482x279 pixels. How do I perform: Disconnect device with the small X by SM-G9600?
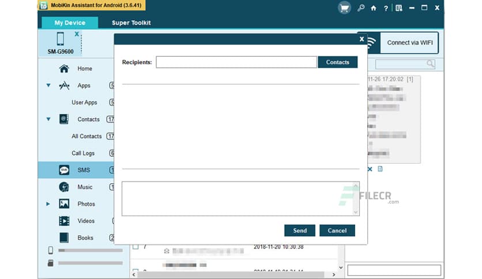pyautogui.click(x=77, y=34)
